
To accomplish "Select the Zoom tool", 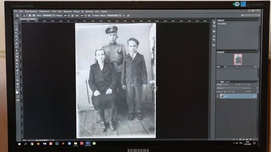I will click(18, 87).
